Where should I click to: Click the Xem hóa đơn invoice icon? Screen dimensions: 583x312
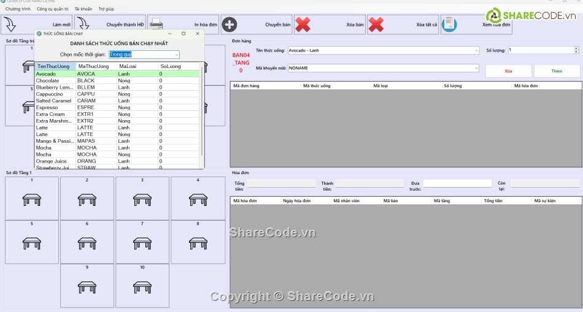(x=449, y=25)
